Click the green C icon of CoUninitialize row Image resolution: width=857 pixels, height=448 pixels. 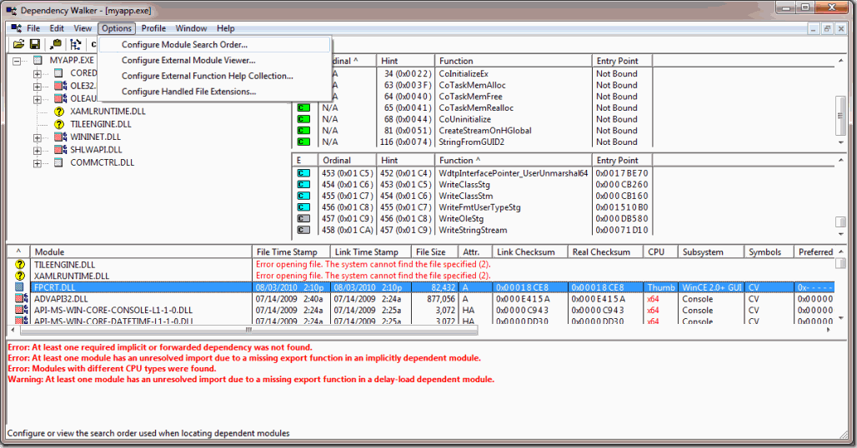(x=303, y=119)
